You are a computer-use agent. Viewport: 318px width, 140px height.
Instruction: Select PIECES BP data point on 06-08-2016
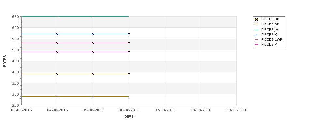[129, 74]
